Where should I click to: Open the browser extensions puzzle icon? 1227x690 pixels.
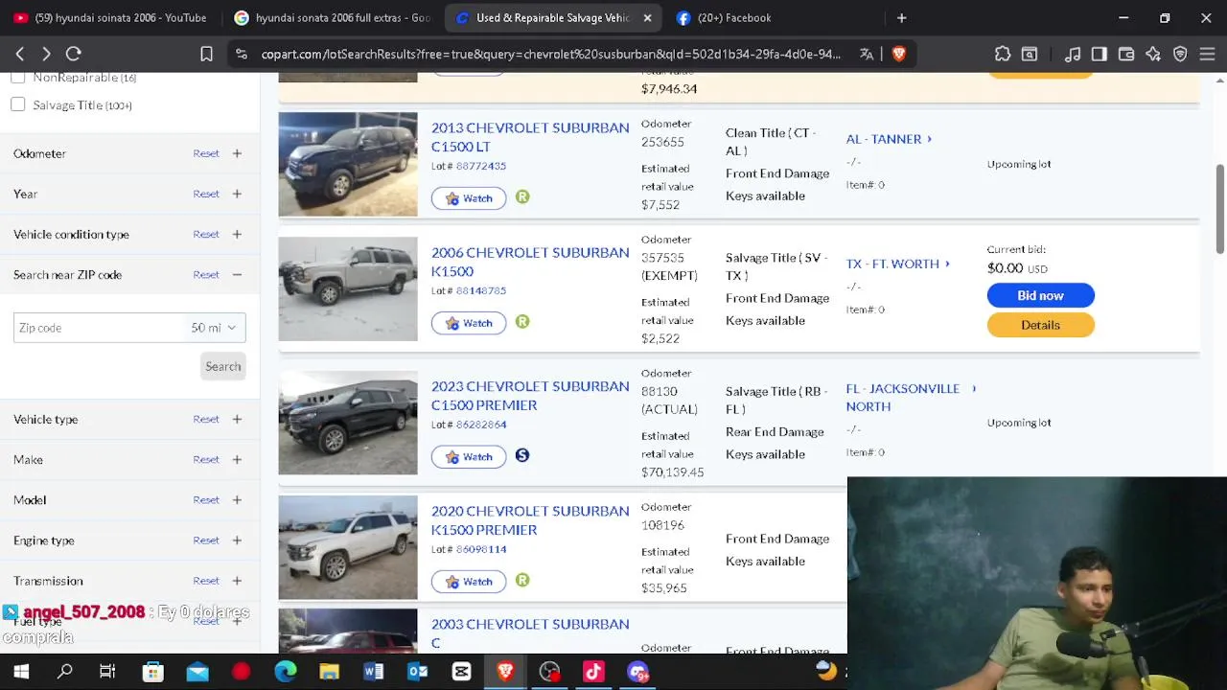click(1003, 55)
